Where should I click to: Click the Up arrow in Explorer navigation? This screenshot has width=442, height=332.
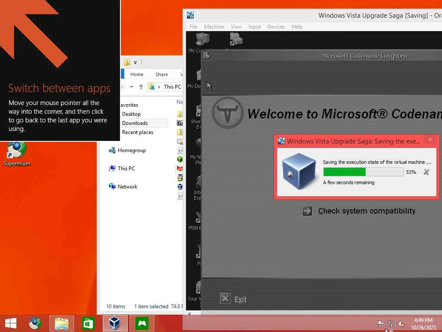pyautogui.click(x=141, y=87)
